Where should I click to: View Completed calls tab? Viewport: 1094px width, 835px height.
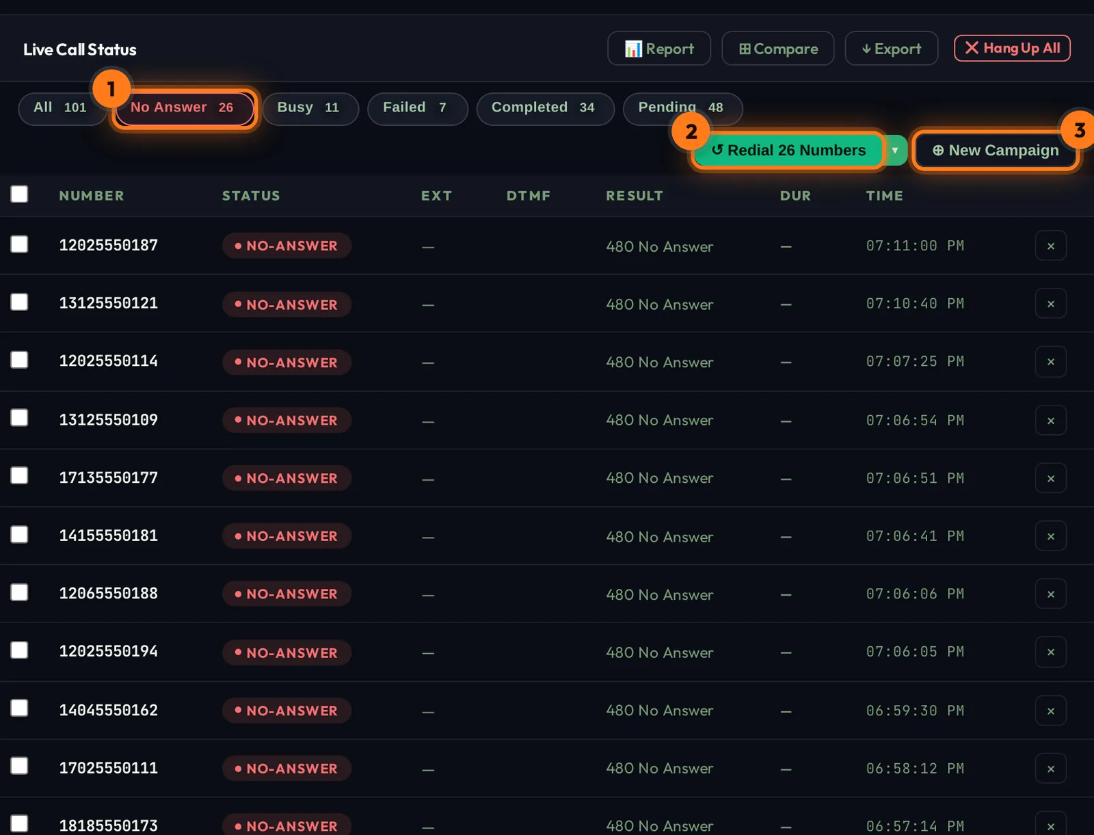[x=545, y=108]
